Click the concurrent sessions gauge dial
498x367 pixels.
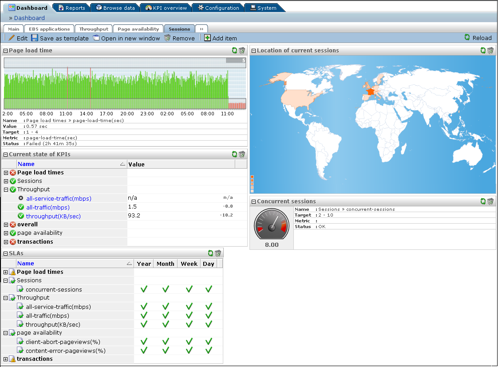click(x=272, y=224)
